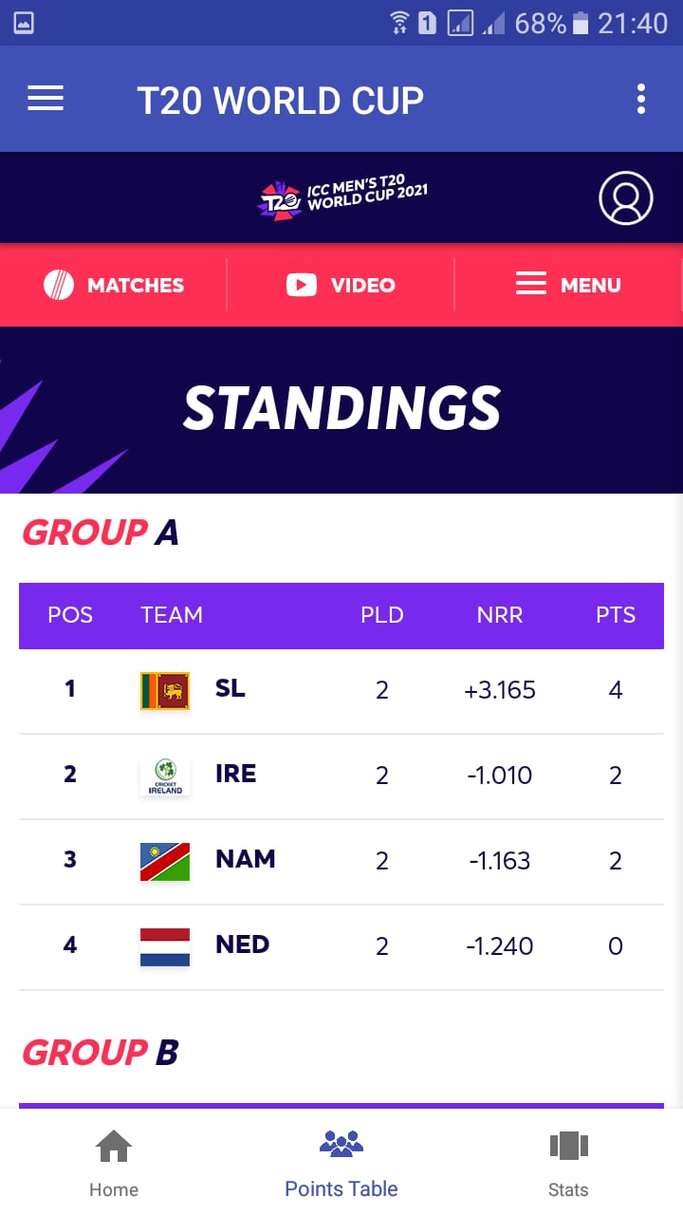Screen dimensions: 683x1215
Task: Tap the Namibia flag icon
Action: [165, 862]
